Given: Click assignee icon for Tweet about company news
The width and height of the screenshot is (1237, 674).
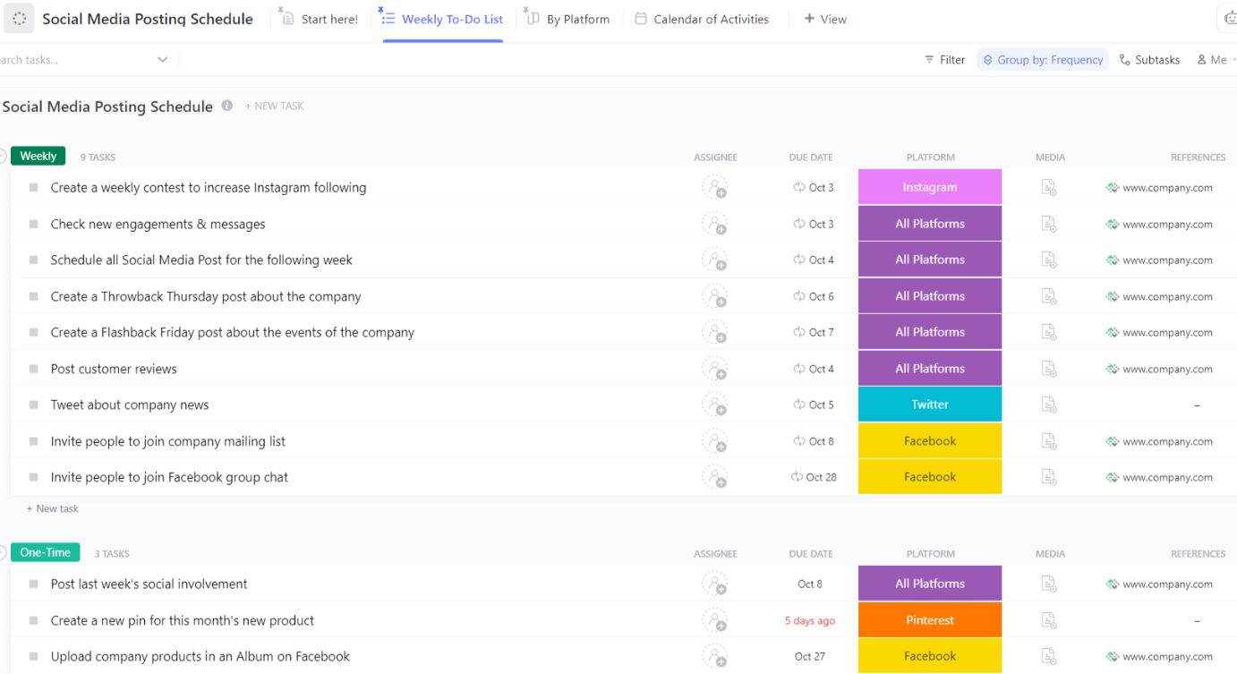Looking at the screenshot, I should pyautogui.click(x=714, y=405).
